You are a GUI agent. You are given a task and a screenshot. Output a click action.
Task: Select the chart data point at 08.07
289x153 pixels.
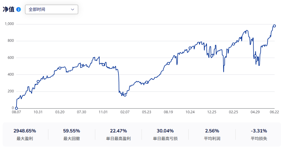pyautogui.click(x=17, y=108)
